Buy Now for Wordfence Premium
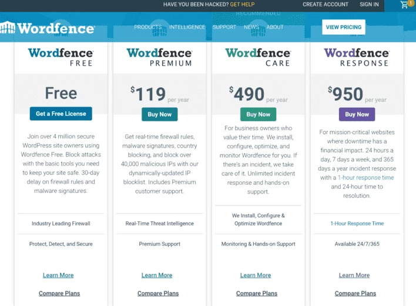This screenshot has width=416, height=306. pyautogui.click(x=159, y=114)
